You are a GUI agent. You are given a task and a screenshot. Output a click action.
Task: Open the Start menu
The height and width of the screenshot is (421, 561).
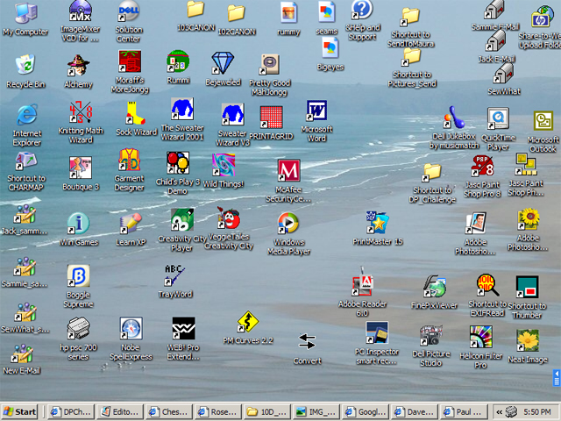coord(20,411)
